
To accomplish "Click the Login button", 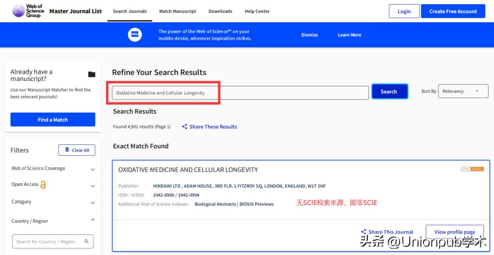I will coord(404,11).
